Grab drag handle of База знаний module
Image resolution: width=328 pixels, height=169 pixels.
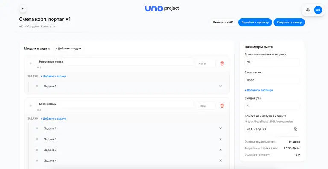pos(31,106)
